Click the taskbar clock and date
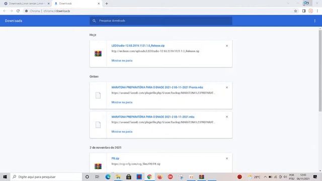Viewport: 322px width, 181px height. point(303,177)
